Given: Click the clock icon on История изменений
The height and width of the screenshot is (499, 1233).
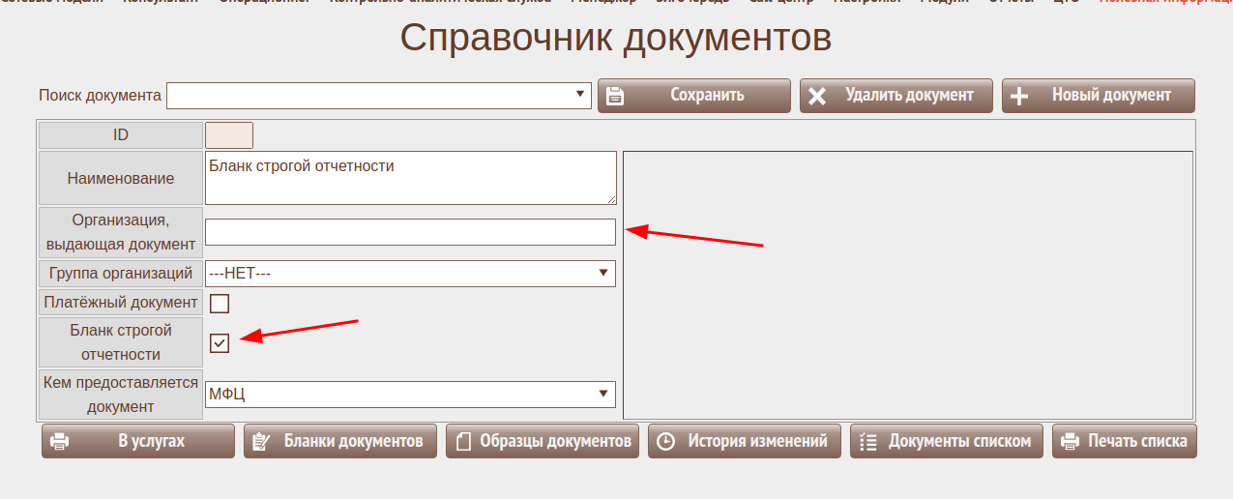Looking at the screenshot, I should (665, 442).
